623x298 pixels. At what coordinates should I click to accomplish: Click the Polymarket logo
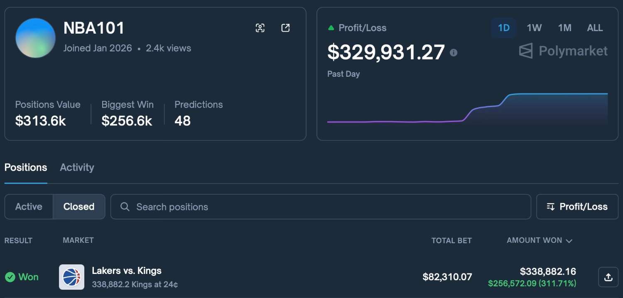click(x=563, y=51)
